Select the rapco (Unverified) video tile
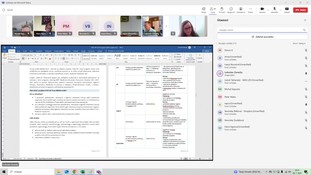 click(x=131, y=26)
